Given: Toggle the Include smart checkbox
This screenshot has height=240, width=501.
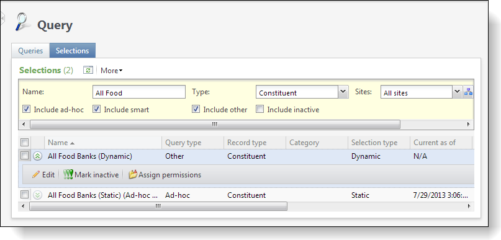Looking at the screenshot, I should point(96,110).
